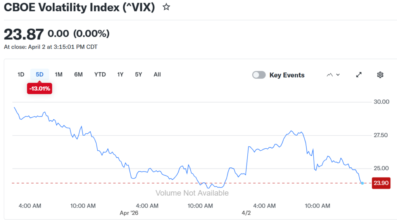This screenshot has width=397, height=220.
Task: Show All historical data range
Action: [157, 74]
